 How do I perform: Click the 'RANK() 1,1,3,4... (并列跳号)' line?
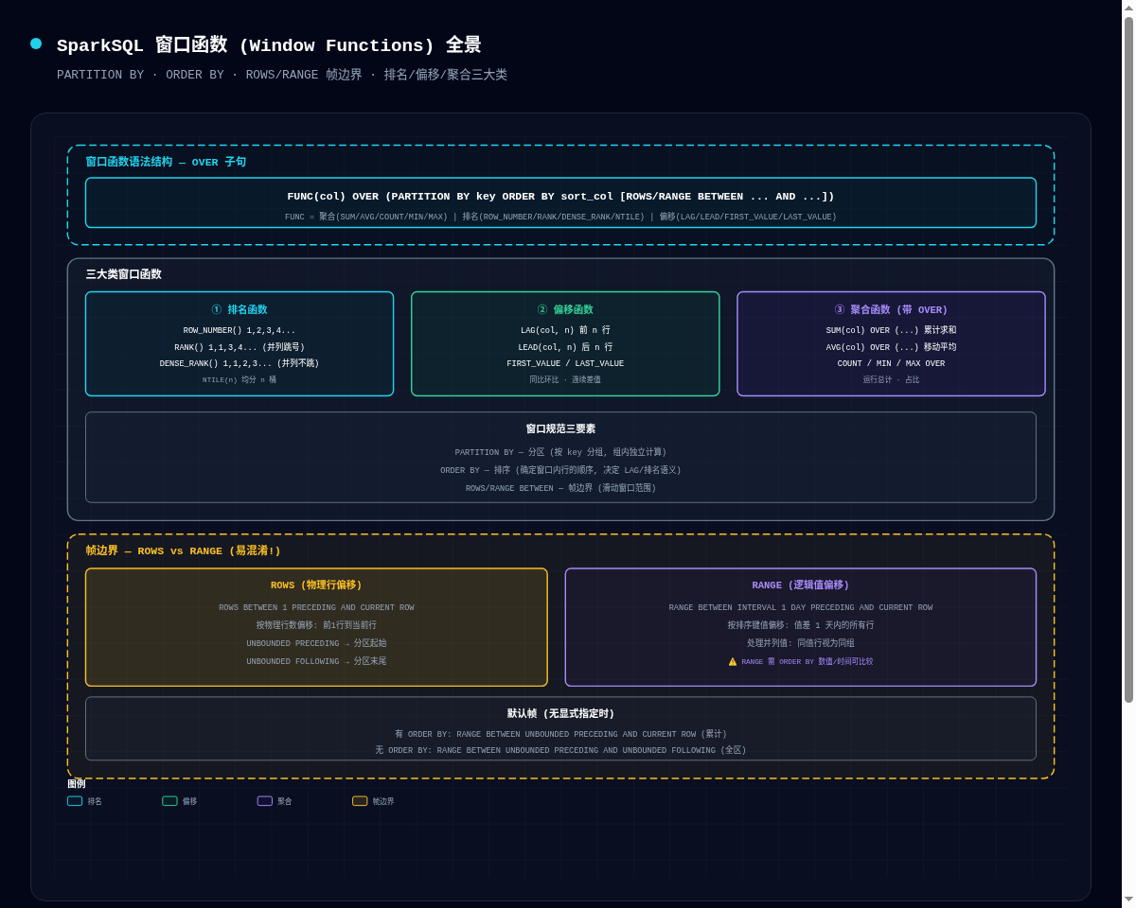(x=240, y=347)
